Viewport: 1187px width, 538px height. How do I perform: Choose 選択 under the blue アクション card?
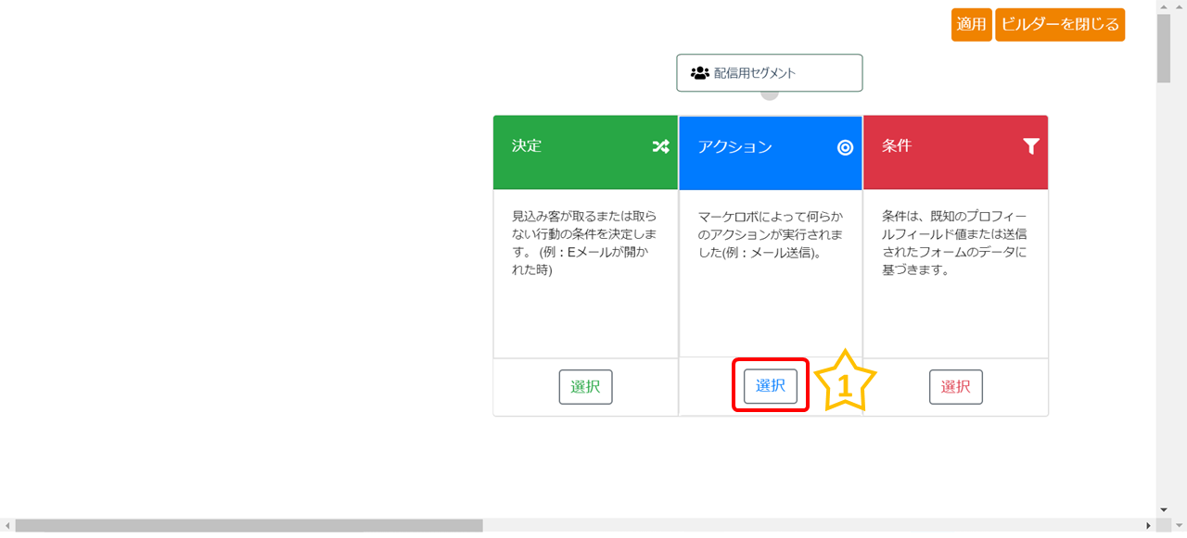(770, 386)
